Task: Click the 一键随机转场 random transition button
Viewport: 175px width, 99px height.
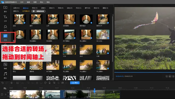Action: (x=38, y=11)
